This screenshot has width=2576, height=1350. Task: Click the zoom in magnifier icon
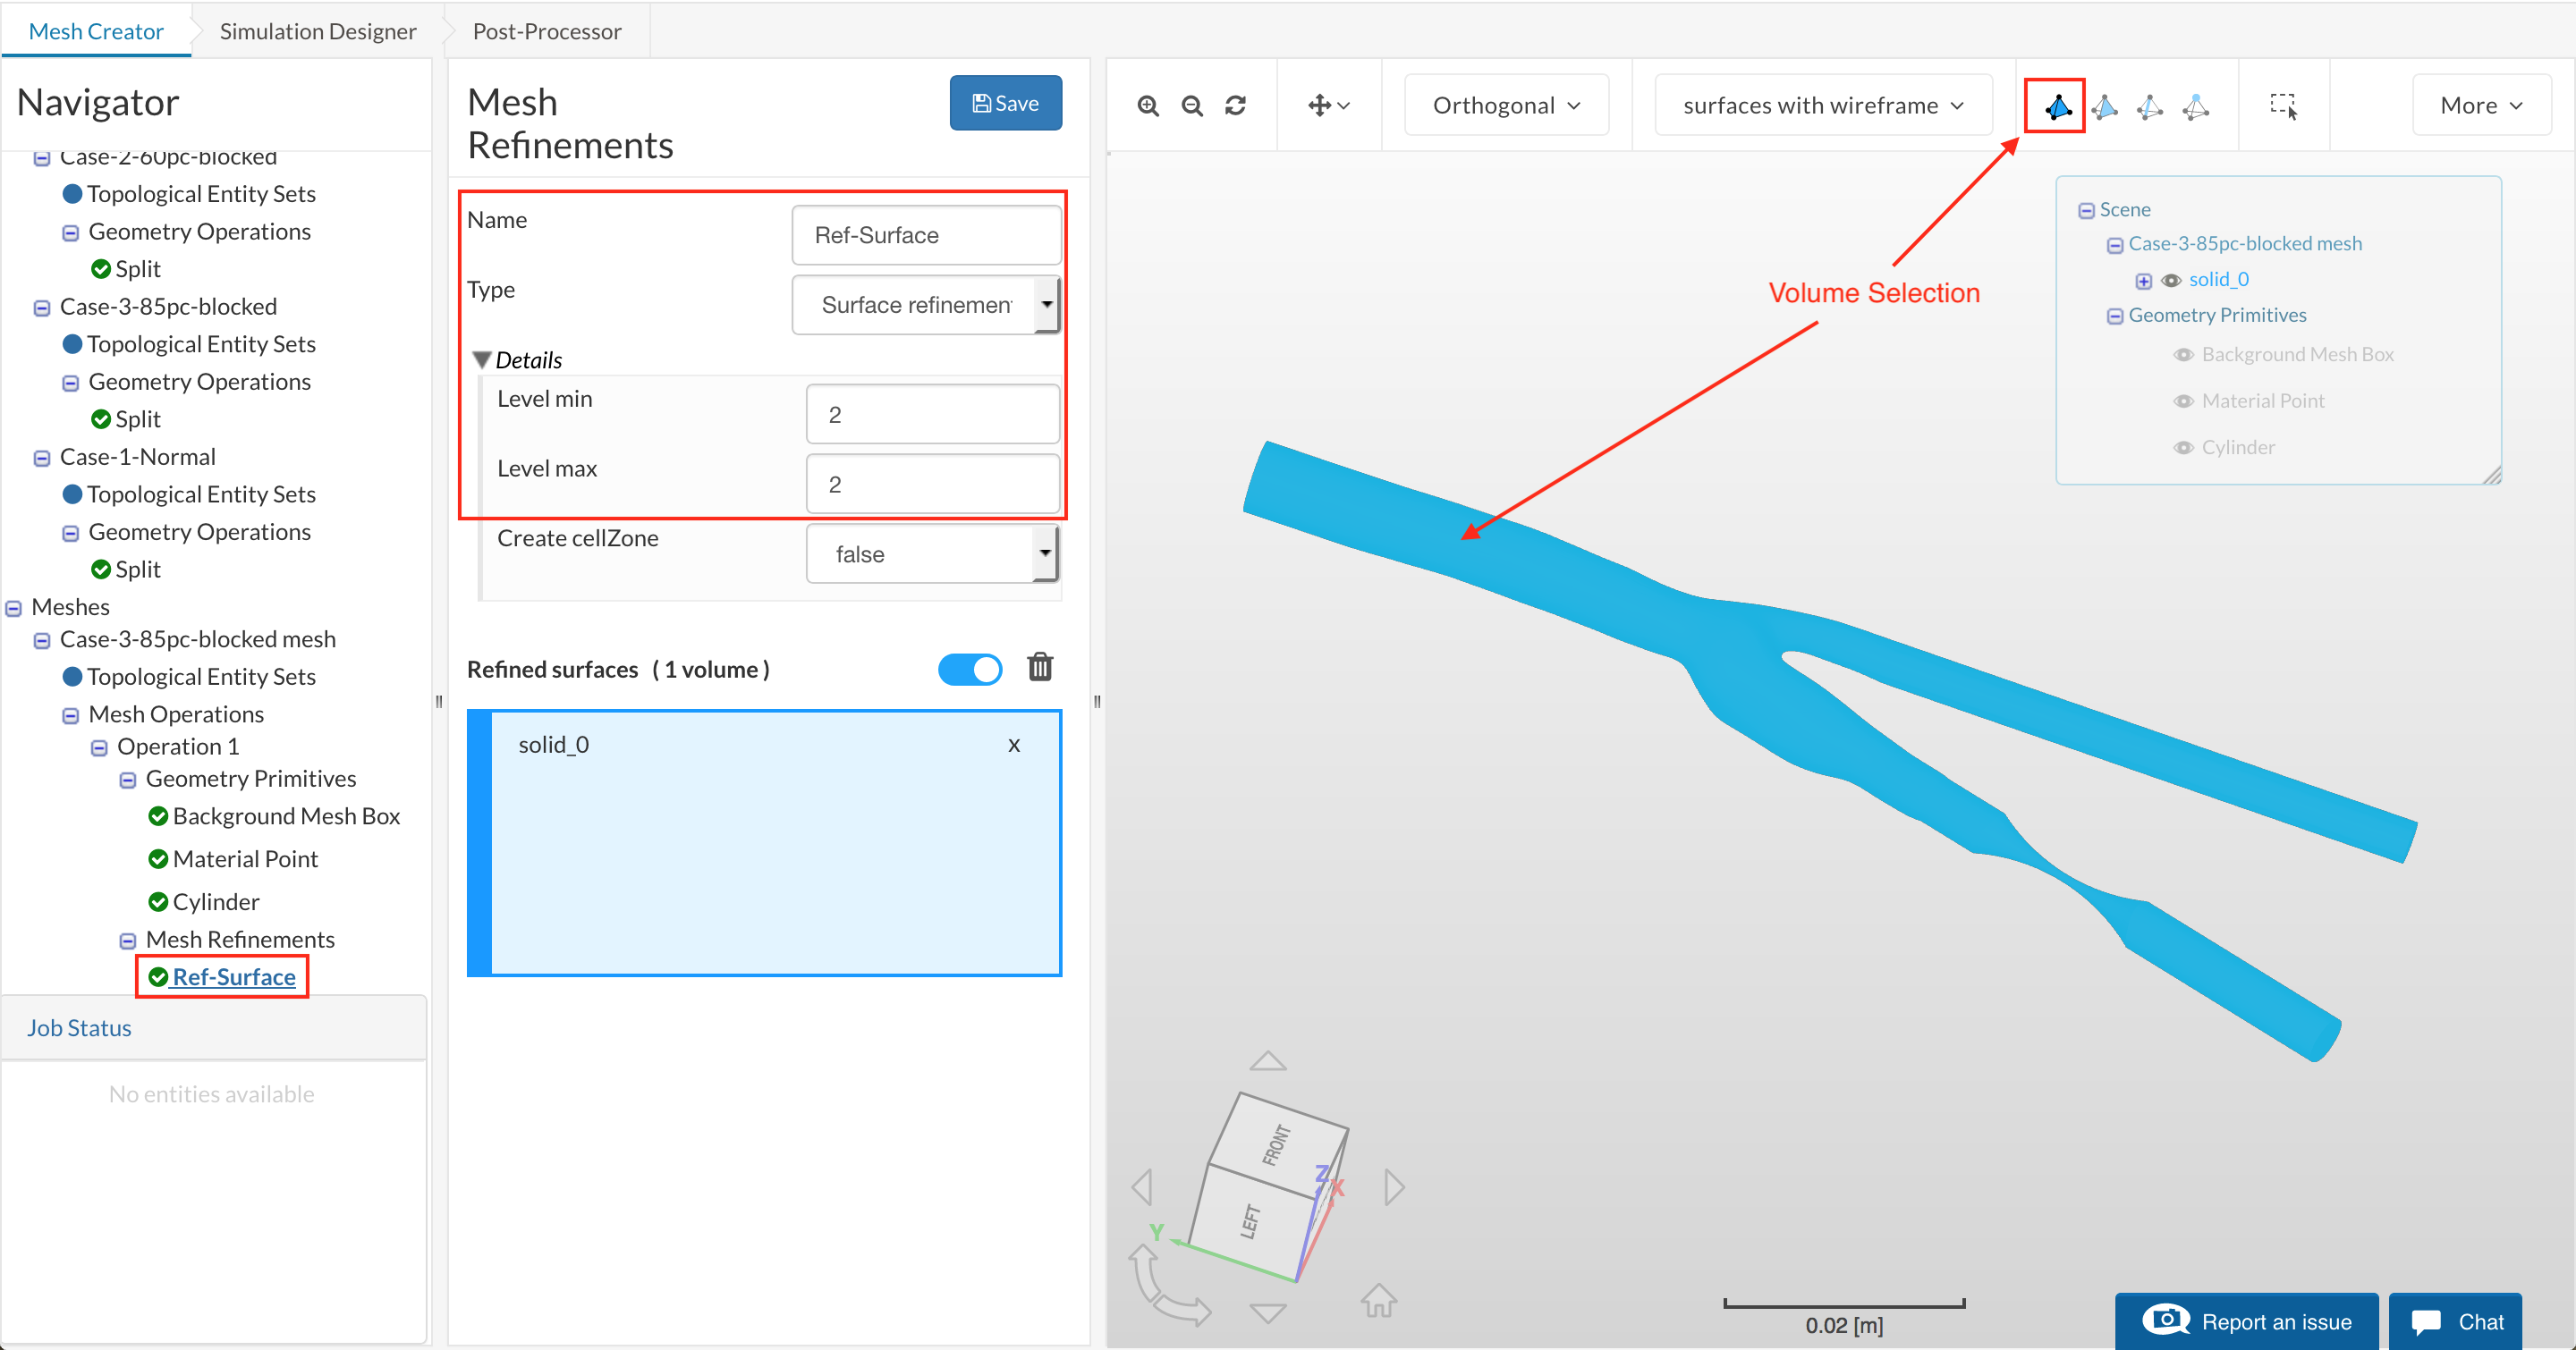pos(1148,105)
